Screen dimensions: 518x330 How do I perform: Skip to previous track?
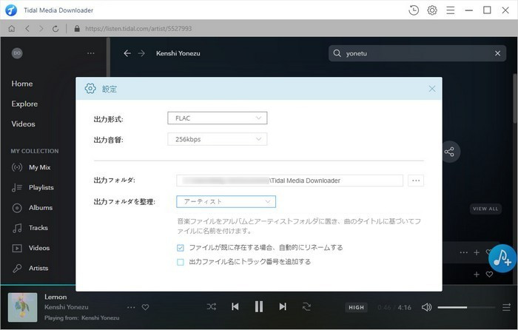coord(235,306)
